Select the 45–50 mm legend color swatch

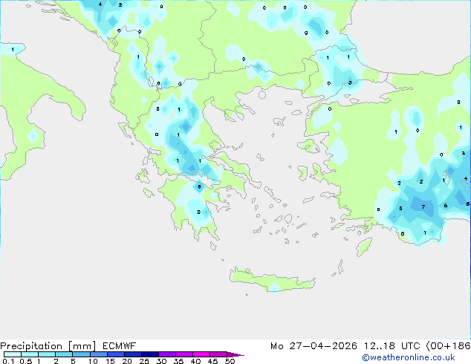click(218, 354)
